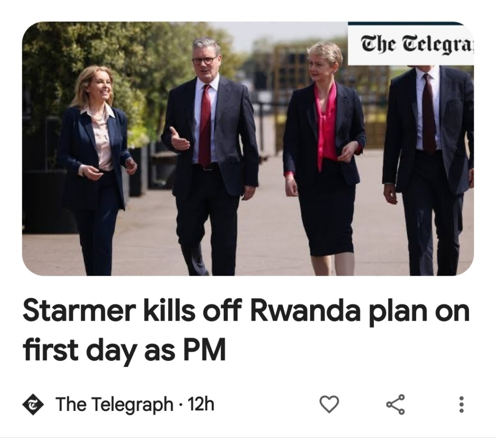The height and width of the screenshot is (438, 496).
Task: Open the three-dot more options menu
Action: click(461, 404)
